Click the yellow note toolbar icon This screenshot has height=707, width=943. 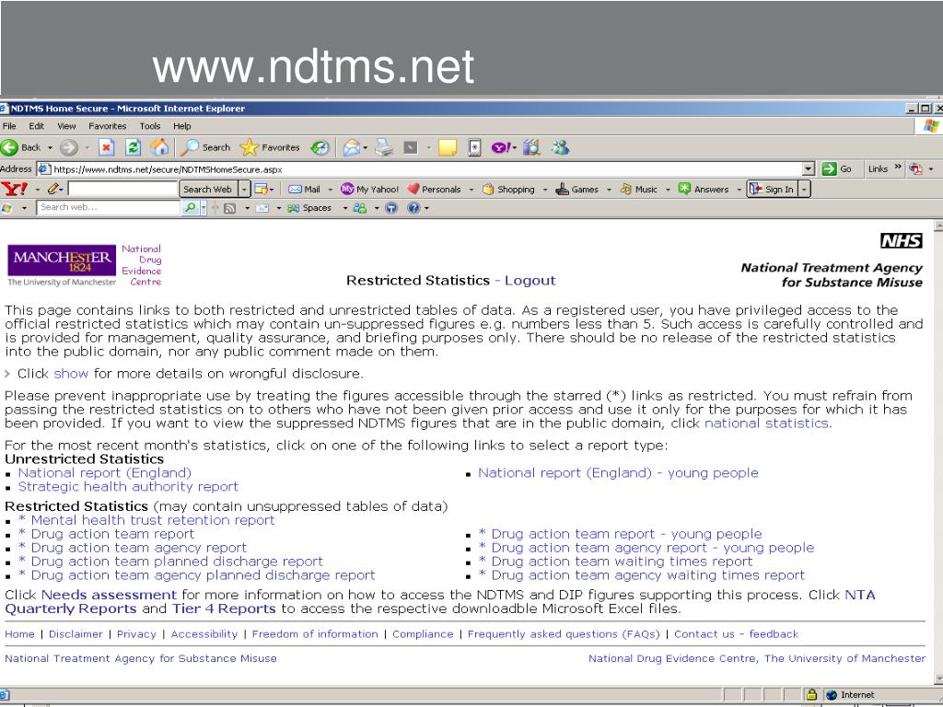[x=448, y=148]
